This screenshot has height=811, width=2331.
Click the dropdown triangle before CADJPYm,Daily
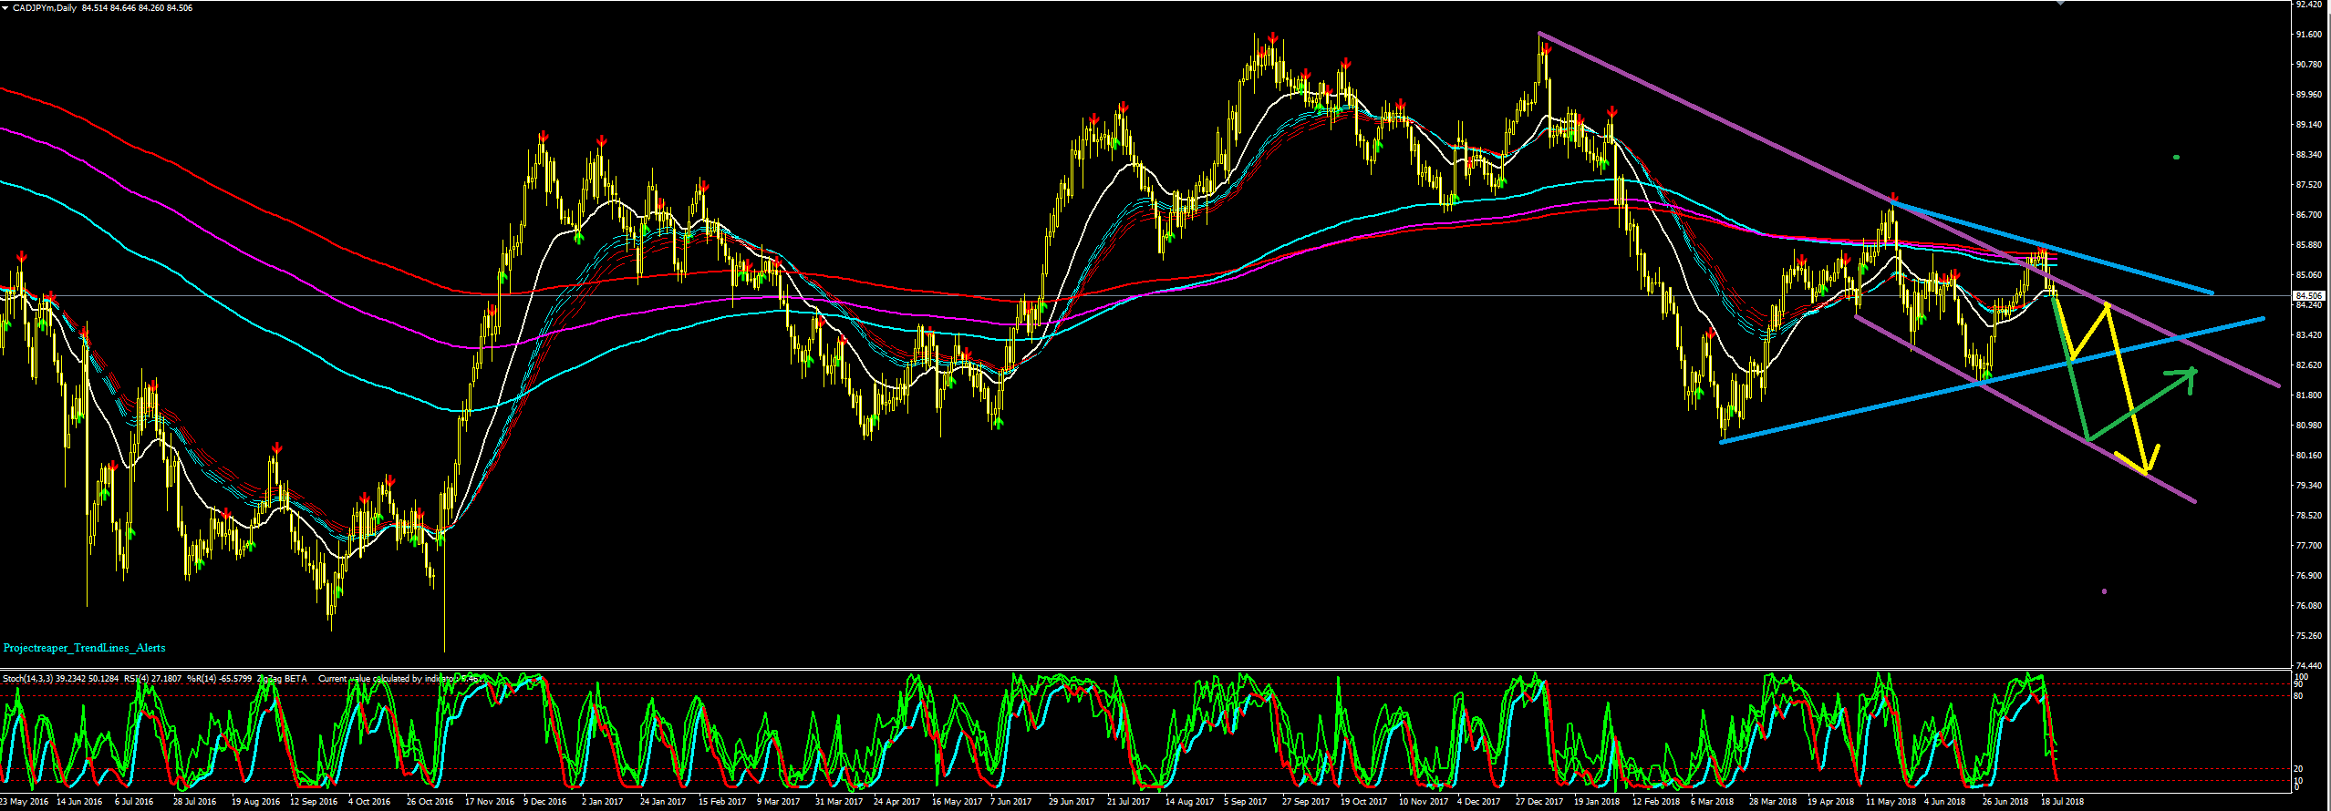click(x=5, y=8)
